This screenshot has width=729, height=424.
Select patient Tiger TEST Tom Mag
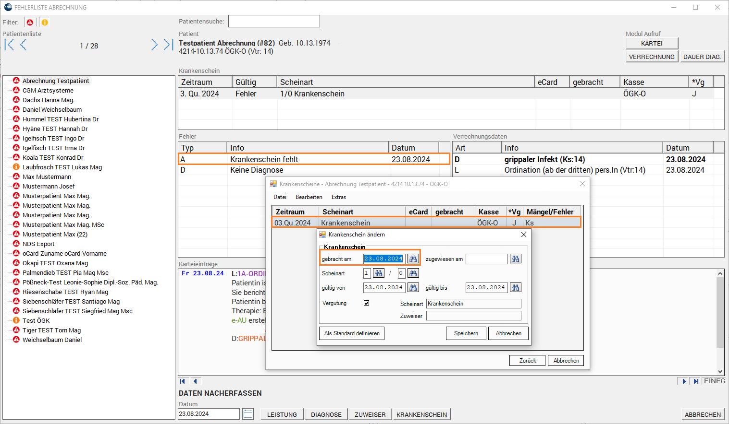51,330
